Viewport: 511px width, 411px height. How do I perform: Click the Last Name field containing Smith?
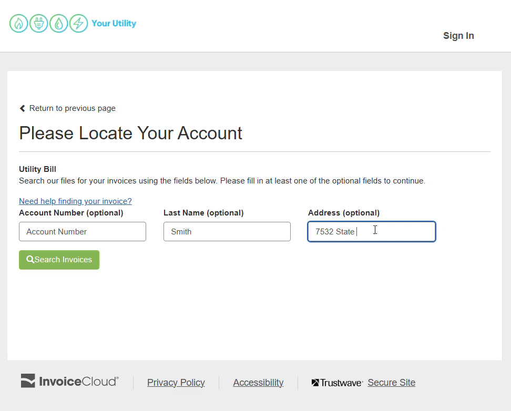pyautogui.click(x=227, y=232)
